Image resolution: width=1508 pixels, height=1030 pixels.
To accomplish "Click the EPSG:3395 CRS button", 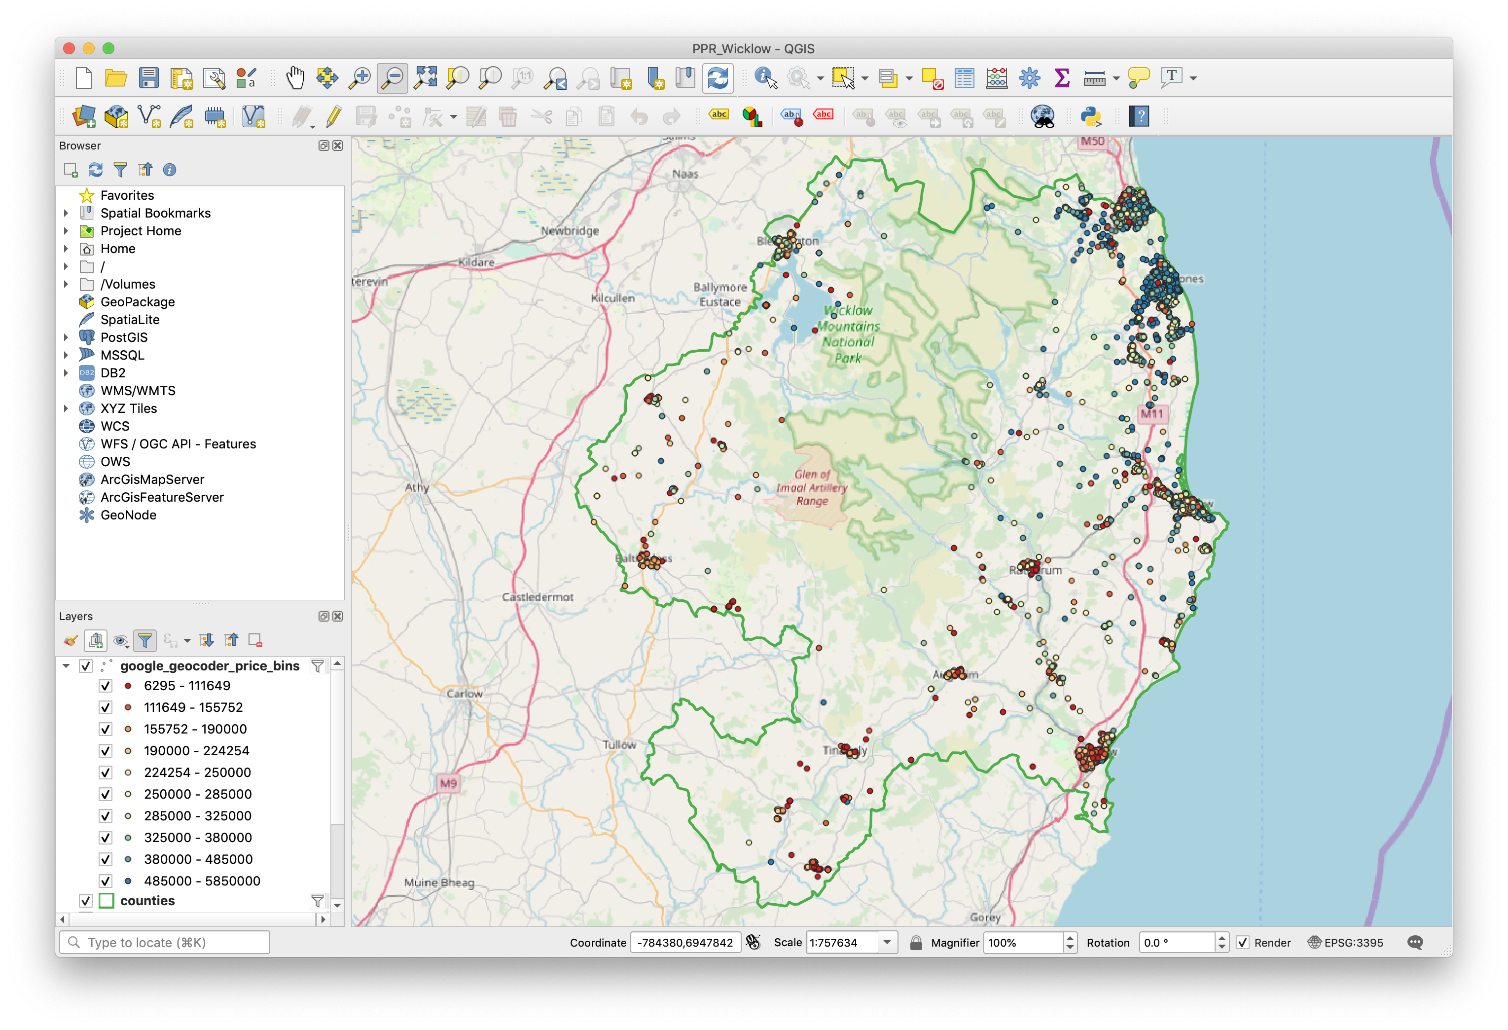I will pyautogui.click(x=1346, y=942).
